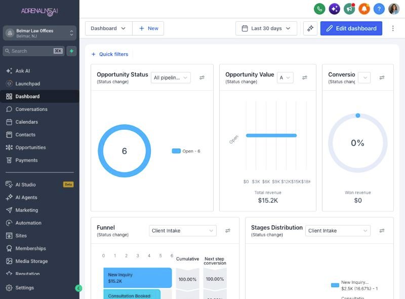Click the New Inquiry $15.2K funnel bar

click(x=137, y=278)
